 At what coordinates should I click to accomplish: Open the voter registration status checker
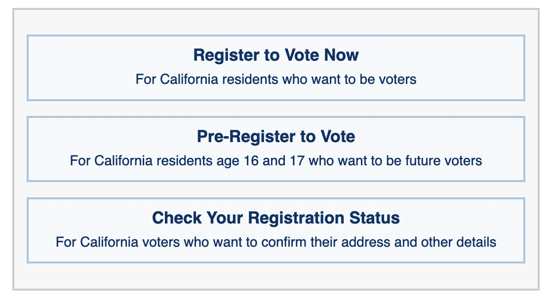(x=275, y=230)
